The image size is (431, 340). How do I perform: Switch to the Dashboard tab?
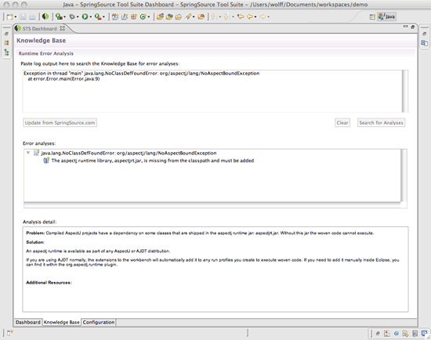tap(27, 322)
